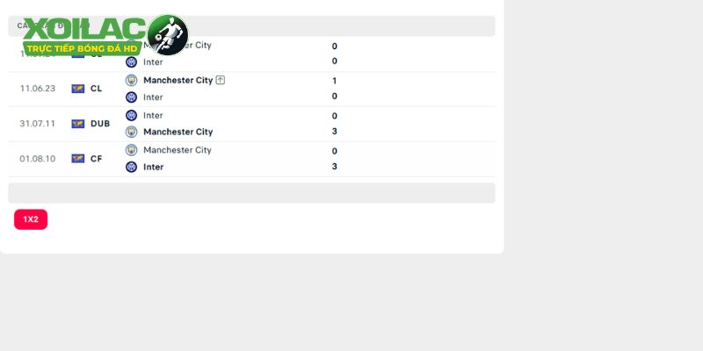This screenshot has height=351, width=703.
Task: Click Inter crest in 11.06.23 match
Action: click(131, 97)
